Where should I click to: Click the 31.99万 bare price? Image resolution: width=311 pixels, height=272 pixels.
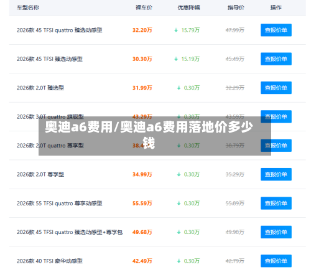point(142,88)
